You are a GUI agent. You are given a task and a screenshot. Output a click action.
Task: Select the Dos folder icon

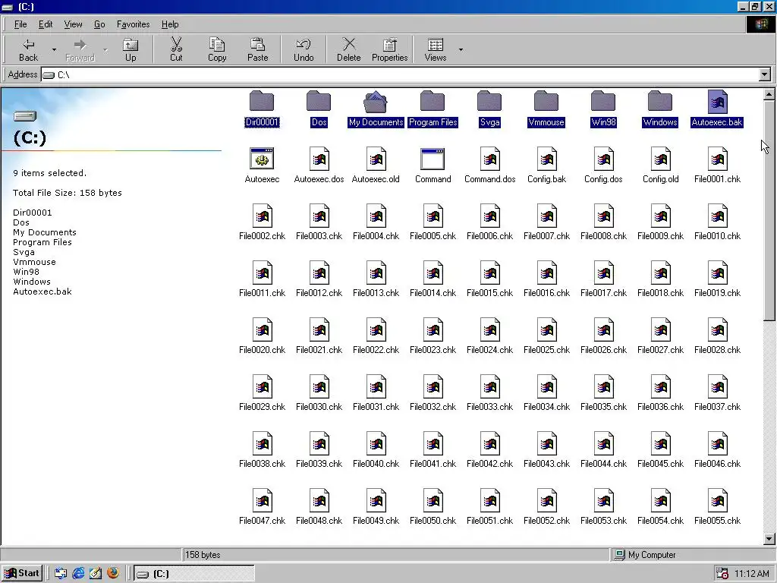319,102
